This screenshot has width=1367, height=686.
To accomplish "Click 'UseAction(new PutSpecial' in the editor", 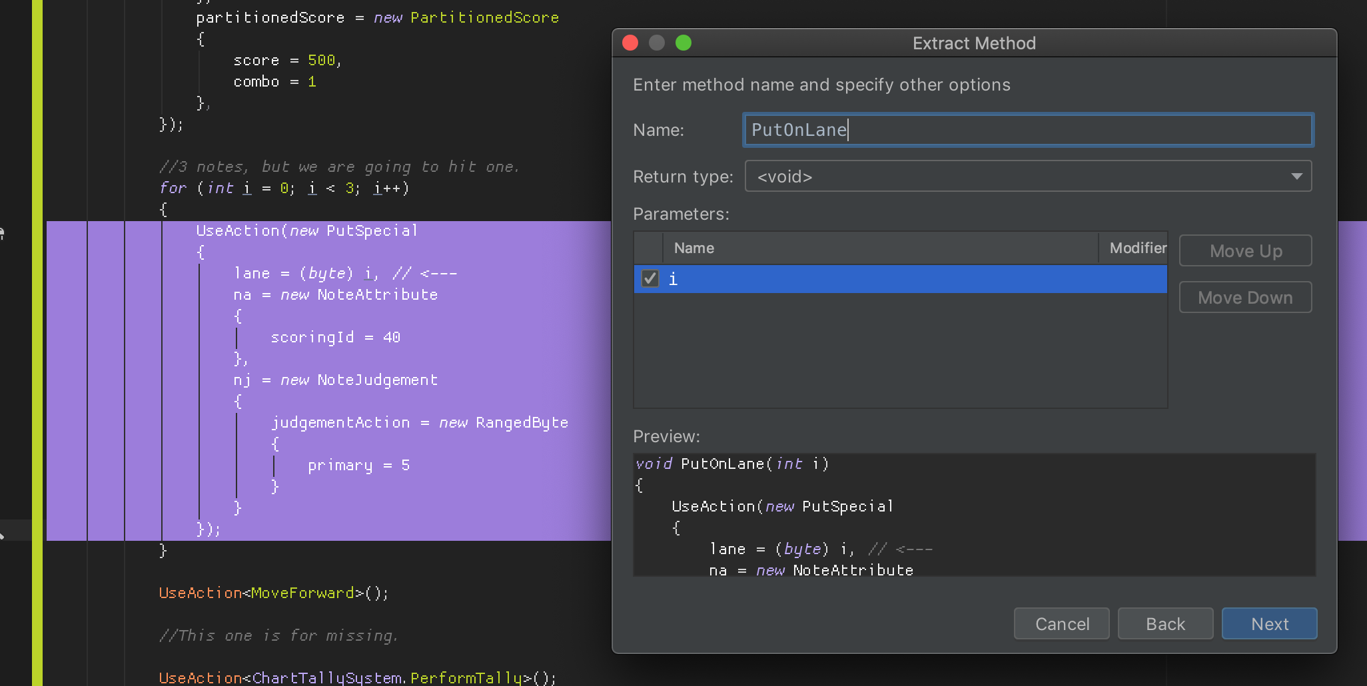I will coord(306,231).
